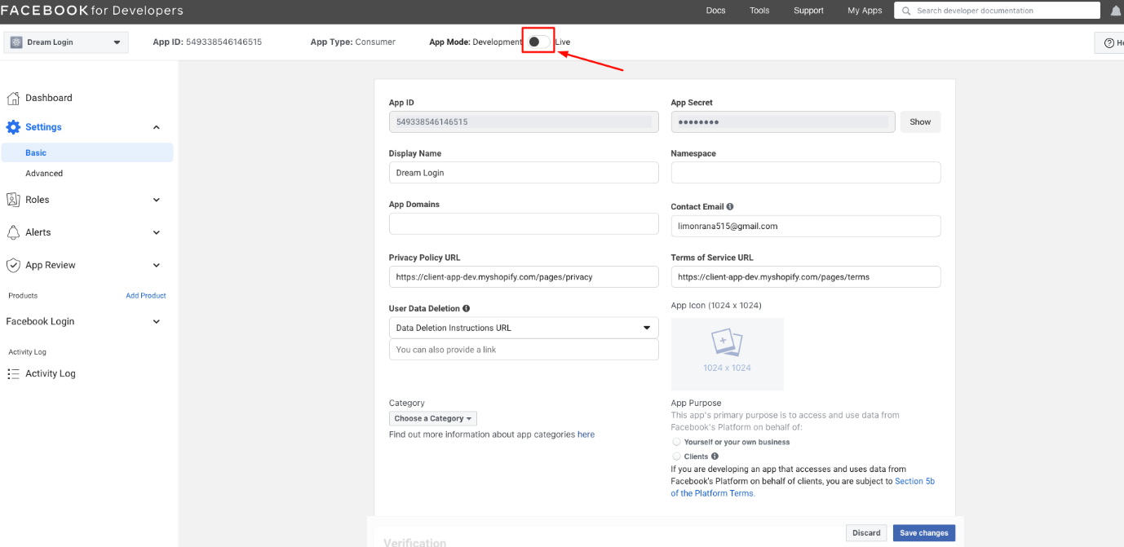Click the Display Name field
1124x547 pixels.
click(524, 173)
